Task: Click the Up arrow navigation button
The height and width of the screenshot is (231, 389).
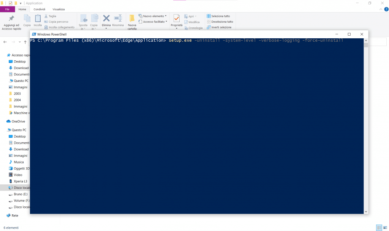Action: (x=25, y=42)
